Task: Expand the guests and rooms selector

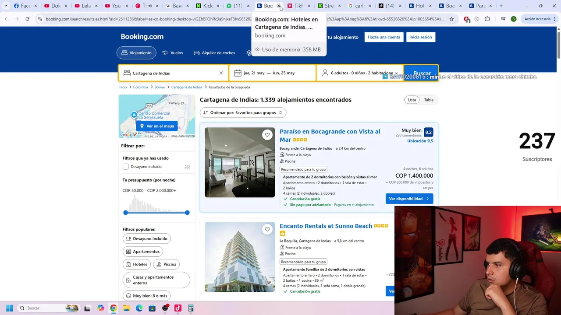Action: tap(360, 73)
